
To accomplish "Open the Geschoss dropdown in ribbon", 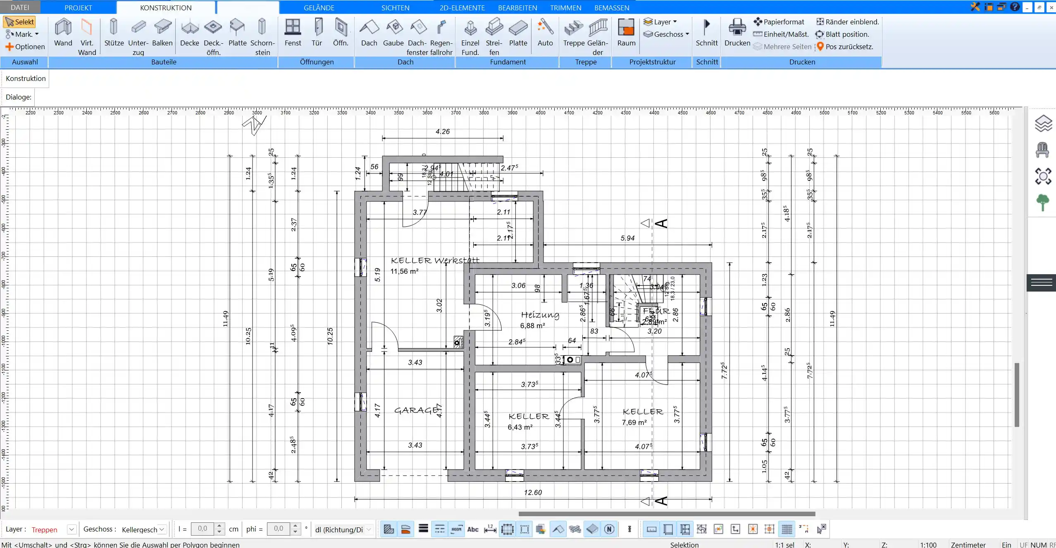I will (x=666, y=34).
